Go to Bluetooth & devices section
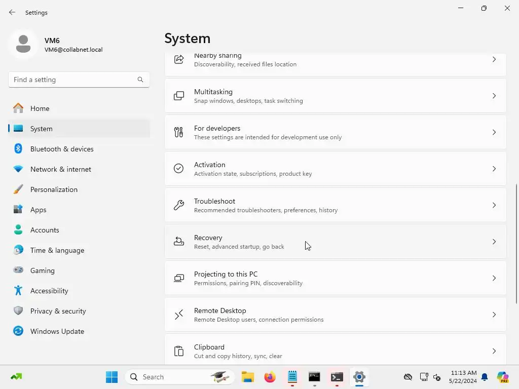 pos(79,149)
